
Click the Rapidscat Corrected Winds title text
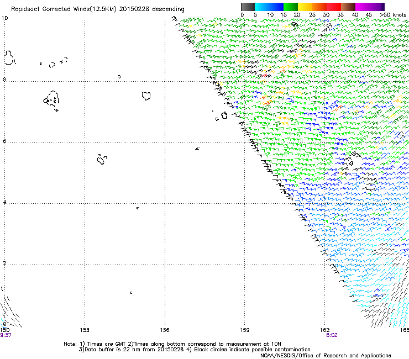(x=98, y=9)
